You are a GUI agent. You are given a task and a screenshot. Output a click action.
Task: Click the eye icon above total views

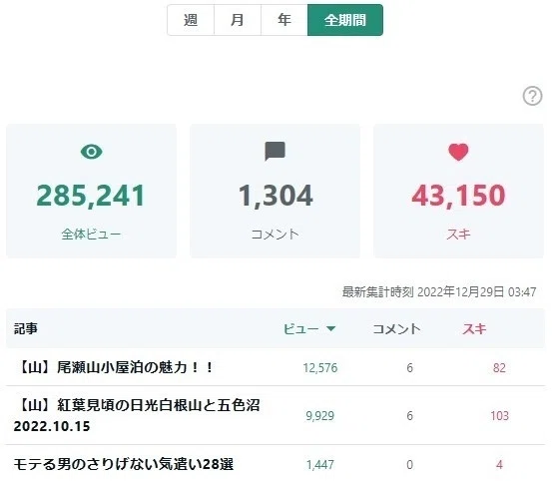tap(91, 152)
